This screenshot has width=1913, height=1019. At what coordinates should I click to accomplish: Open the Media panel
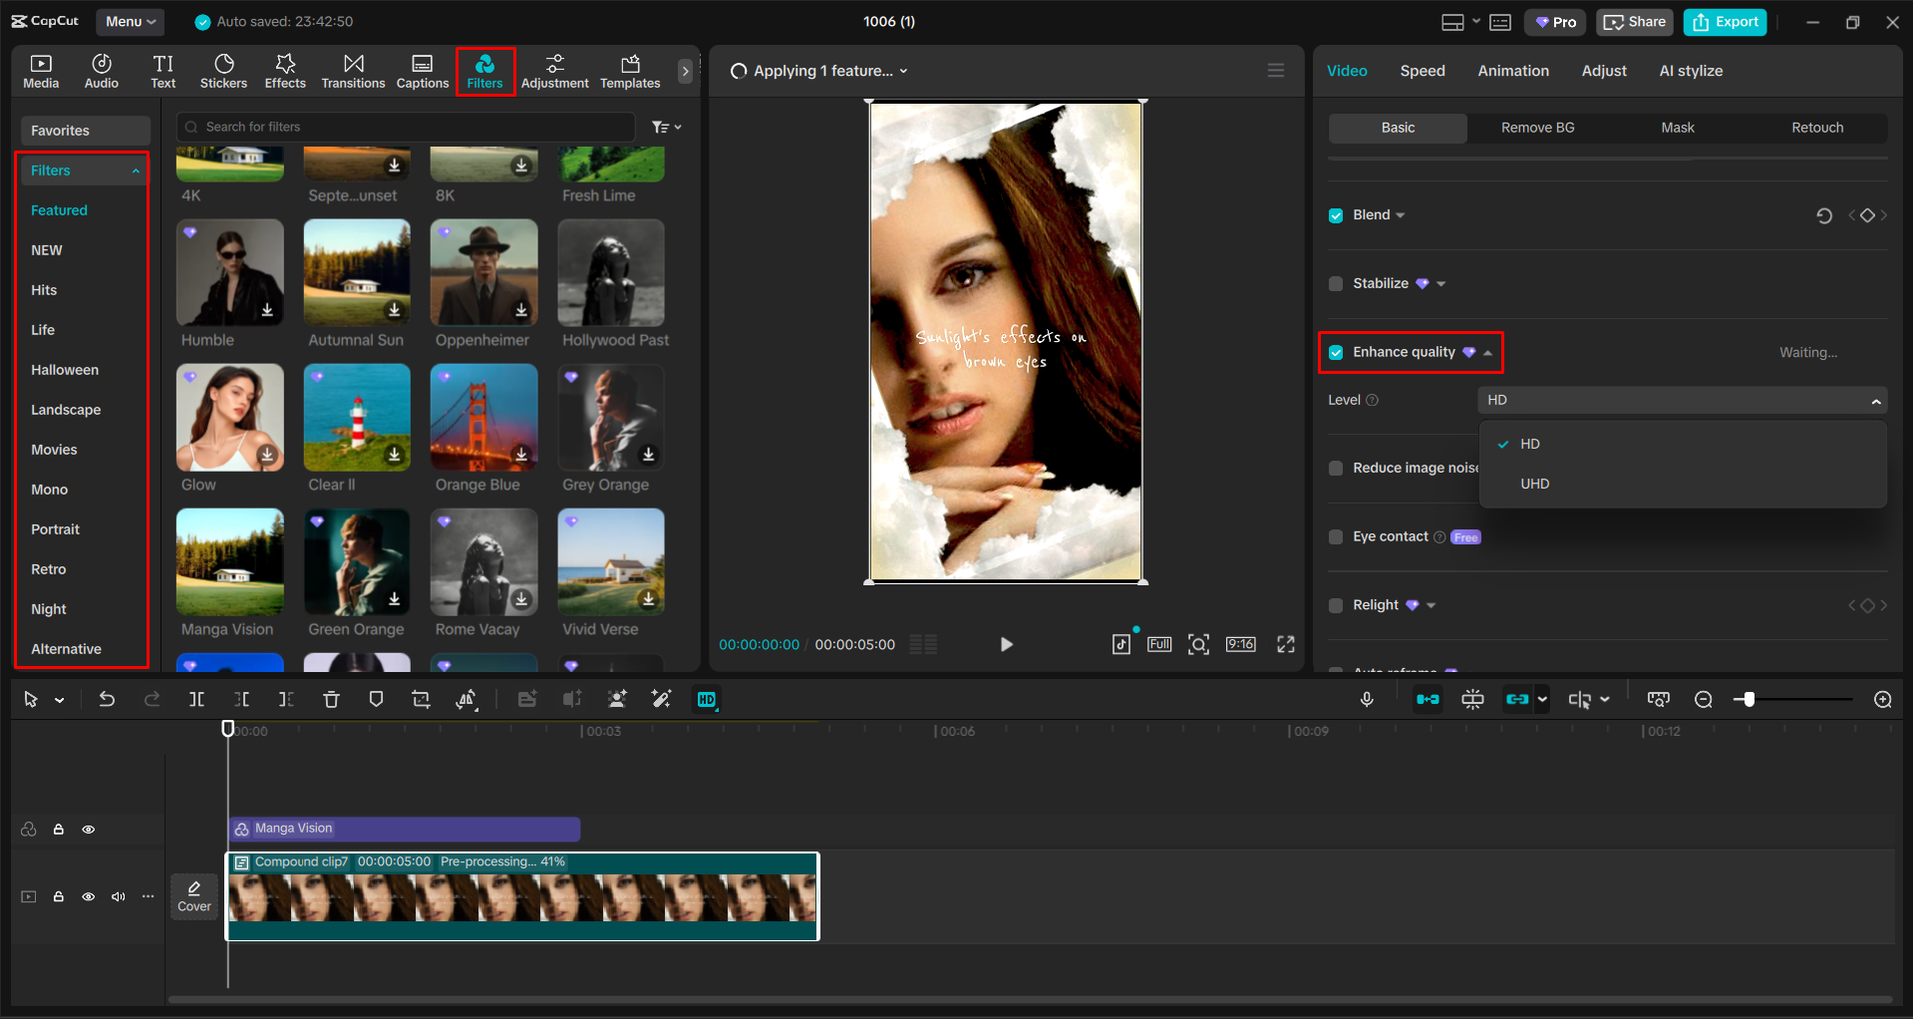41,70
